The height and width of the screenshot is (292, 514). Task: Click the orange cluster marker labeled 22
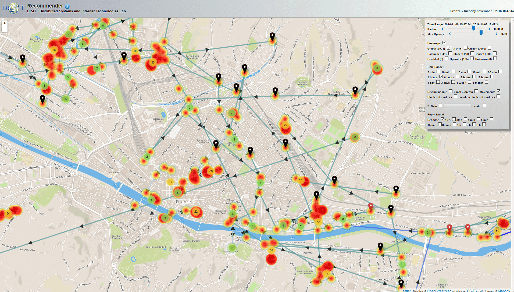point(196,212)
